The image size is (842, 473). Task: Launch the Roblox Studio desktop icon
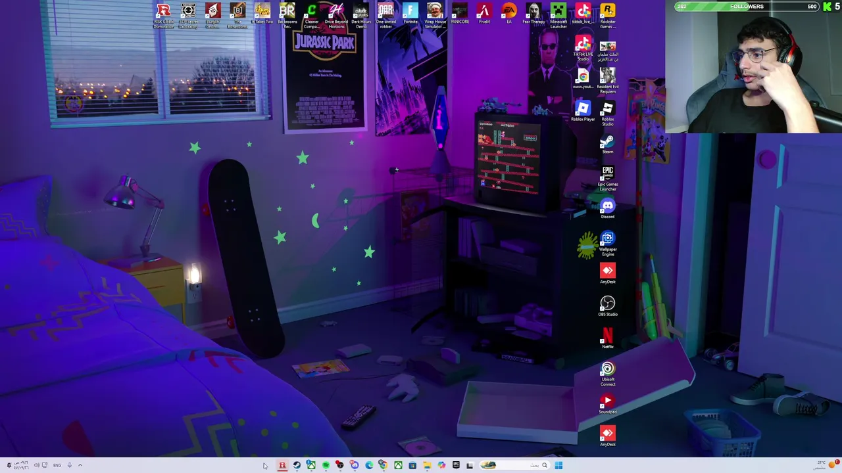tap(607, 113)
